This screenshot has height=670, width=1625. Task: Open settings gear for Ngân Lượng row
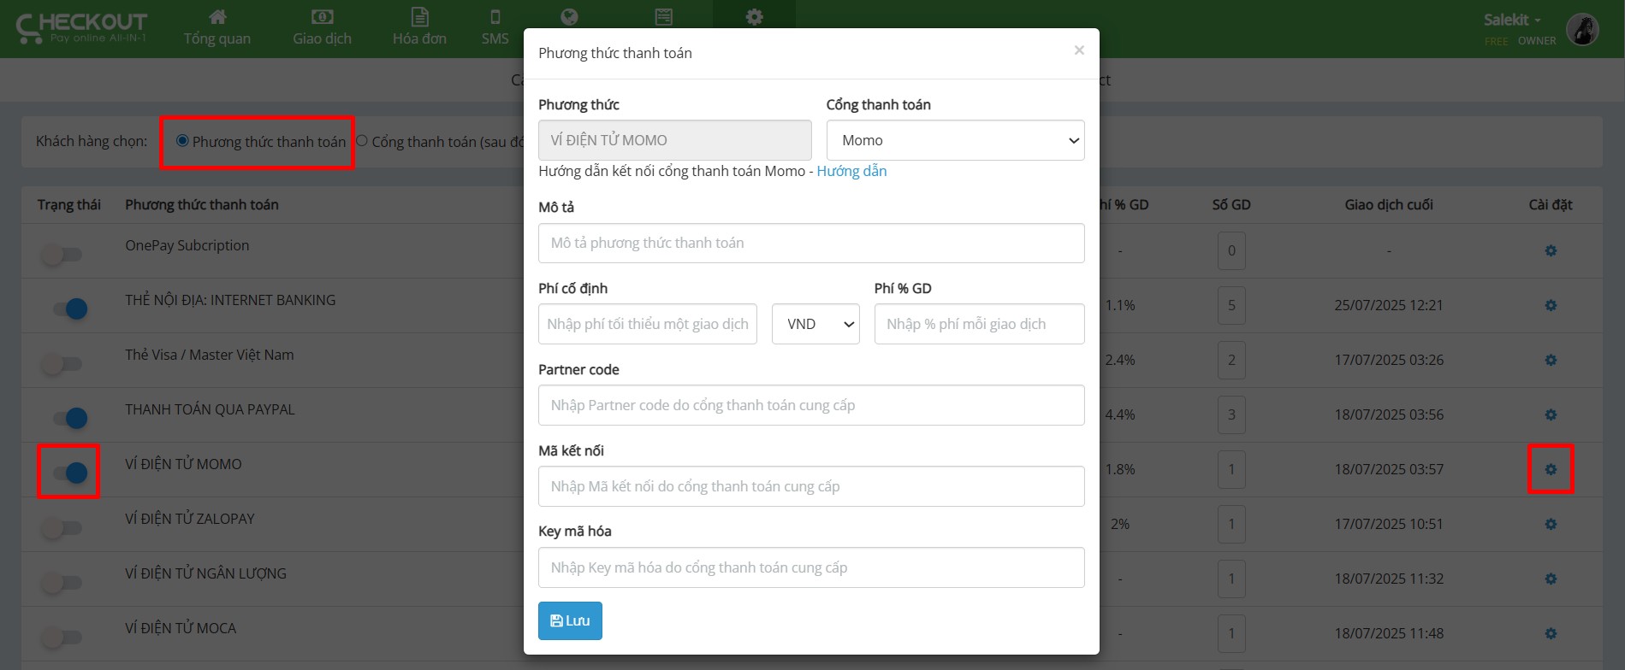pyautogui.click(x=1551, y=579)
